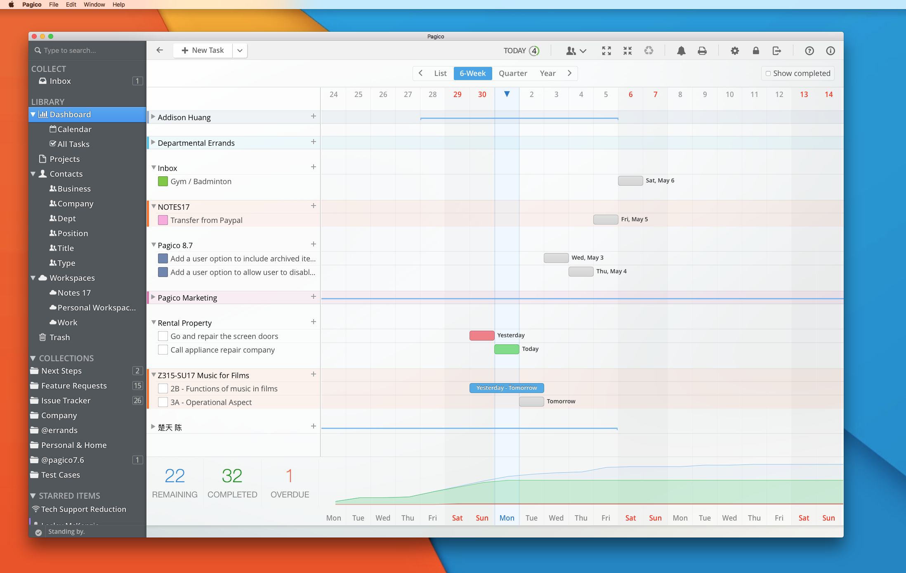This screenshot has width=906, height=573.
Task: Select the blue Yesterday - Tomorrow bar
Action: (507, 388)
